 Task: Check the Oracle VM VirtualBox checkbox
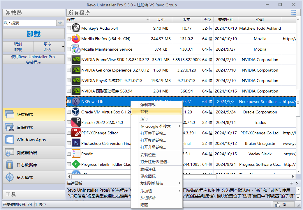click(x=69, y=112)
